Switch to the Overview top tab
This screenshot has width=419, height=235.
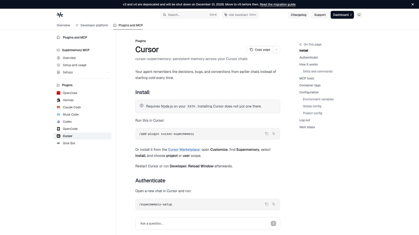[x=63, y=25]
